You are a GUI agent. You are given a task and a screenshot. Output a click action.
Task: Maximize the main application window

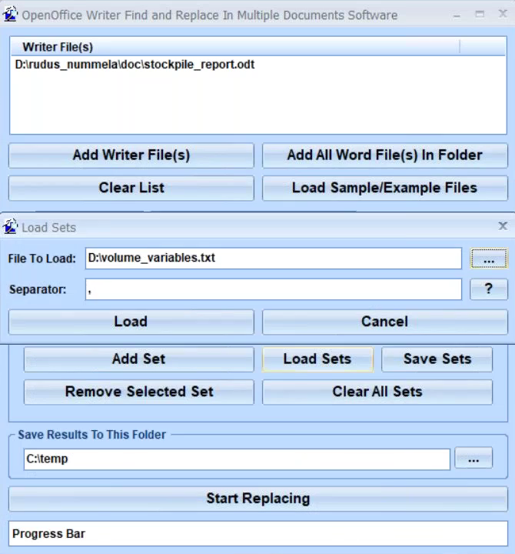[480, 15]
